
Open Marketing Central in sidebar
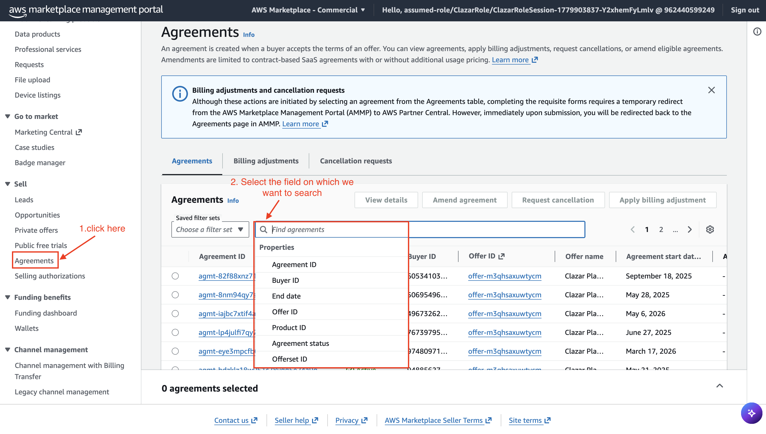tap(48, 132)
